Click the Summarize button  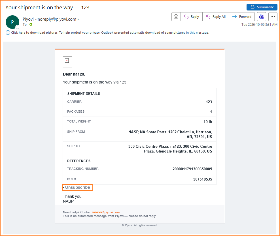pyautogui.click(x=262, y=7)
